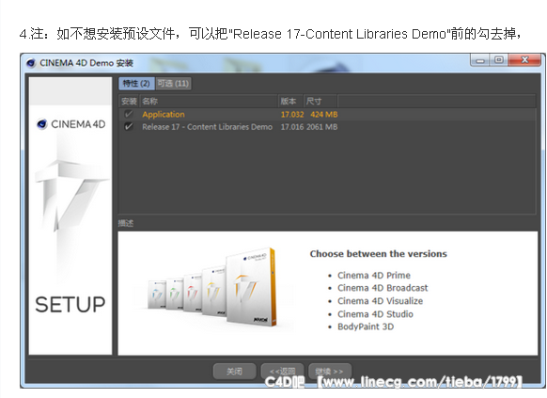Click version value 17.032
The width and height of the screenshot is (547, 398).
(292, 115)
